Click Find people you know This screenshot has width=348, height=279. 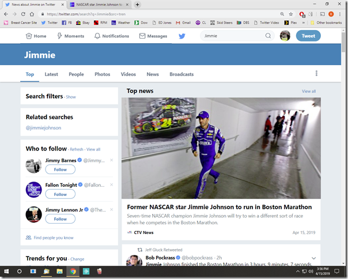point(50,237)
